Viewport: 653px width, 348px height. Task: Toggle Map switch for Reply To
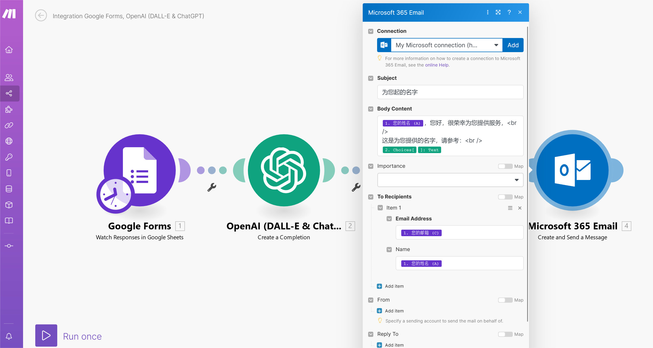[505, 334]
